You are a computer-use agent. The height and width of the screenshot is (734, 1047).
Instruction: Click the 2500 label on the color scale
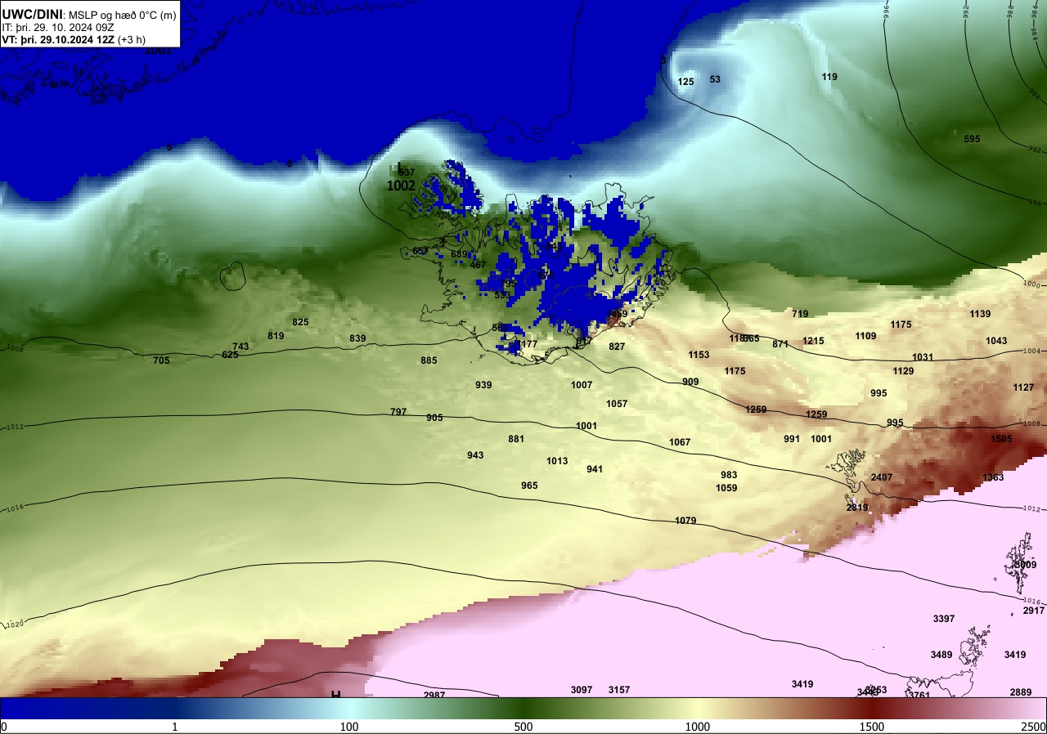point(1034,727)
